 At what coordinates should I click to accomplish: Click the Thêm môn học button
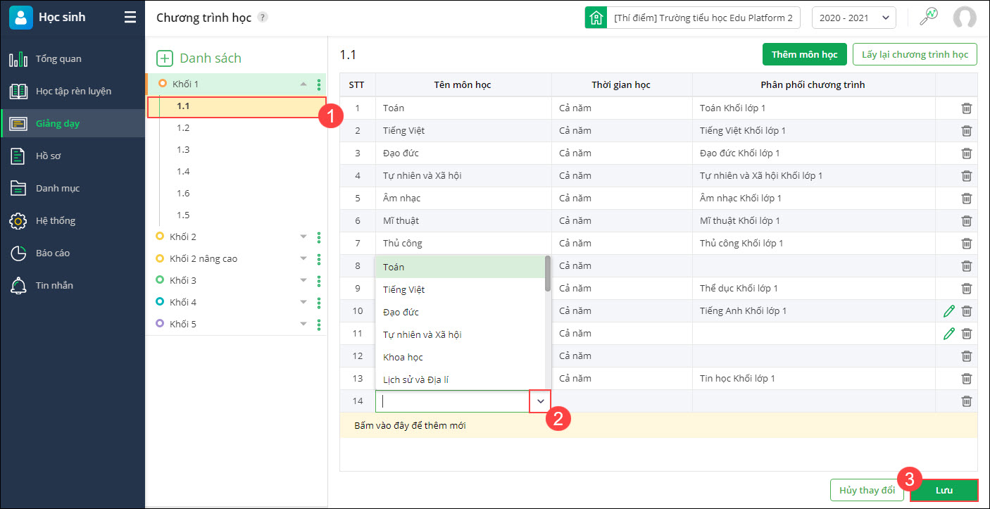coord(804,54)
